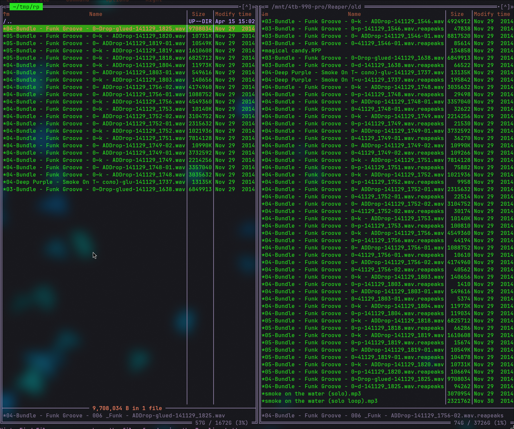The image size is (514, 429).
Task: Select ADDrop-141129_1749-02.wav in left panel
Action: (129, 145)
